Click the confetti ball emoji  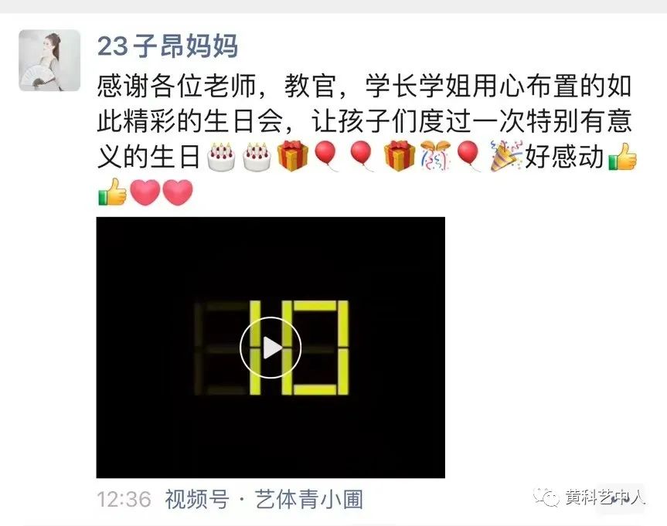[x=435, y=156]
